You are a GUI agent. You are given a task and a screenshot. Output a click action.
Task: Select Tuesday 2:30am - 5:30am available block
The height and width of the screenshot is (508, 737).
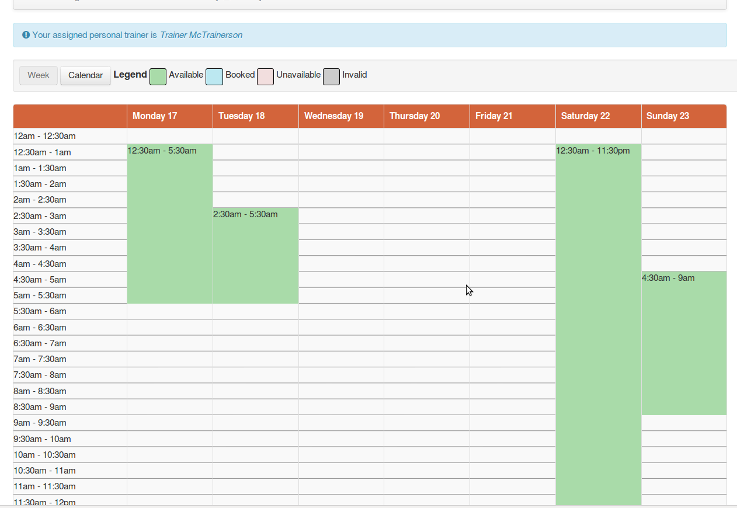(x=255, y=256)
